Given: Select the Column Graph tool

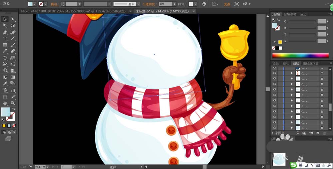Looking at the screenshot, I should click(13, 90).
